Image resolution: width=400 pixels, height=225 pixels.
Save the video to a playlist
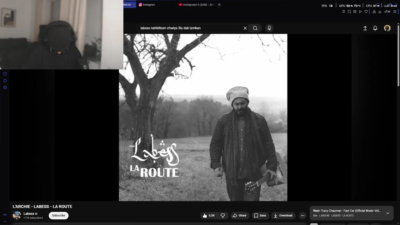coord(260,216)
